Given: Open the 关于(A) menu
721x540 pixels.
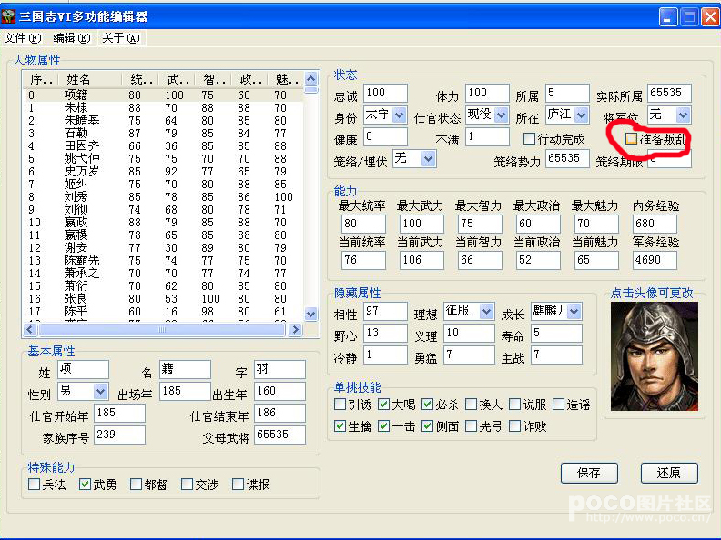Looking at the screenshot, I should tap(120, 38).
